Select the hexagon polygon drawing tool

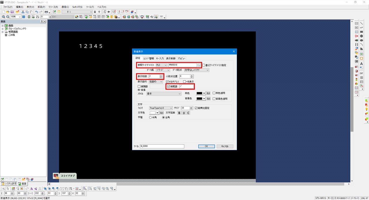tap(362, 36)
